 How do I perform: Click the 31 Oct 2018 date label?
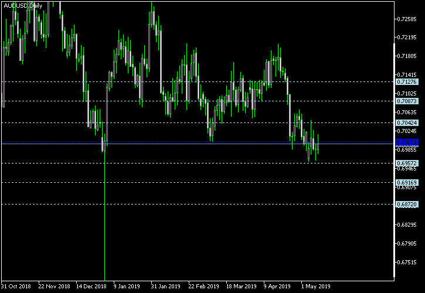coord(16,286)
